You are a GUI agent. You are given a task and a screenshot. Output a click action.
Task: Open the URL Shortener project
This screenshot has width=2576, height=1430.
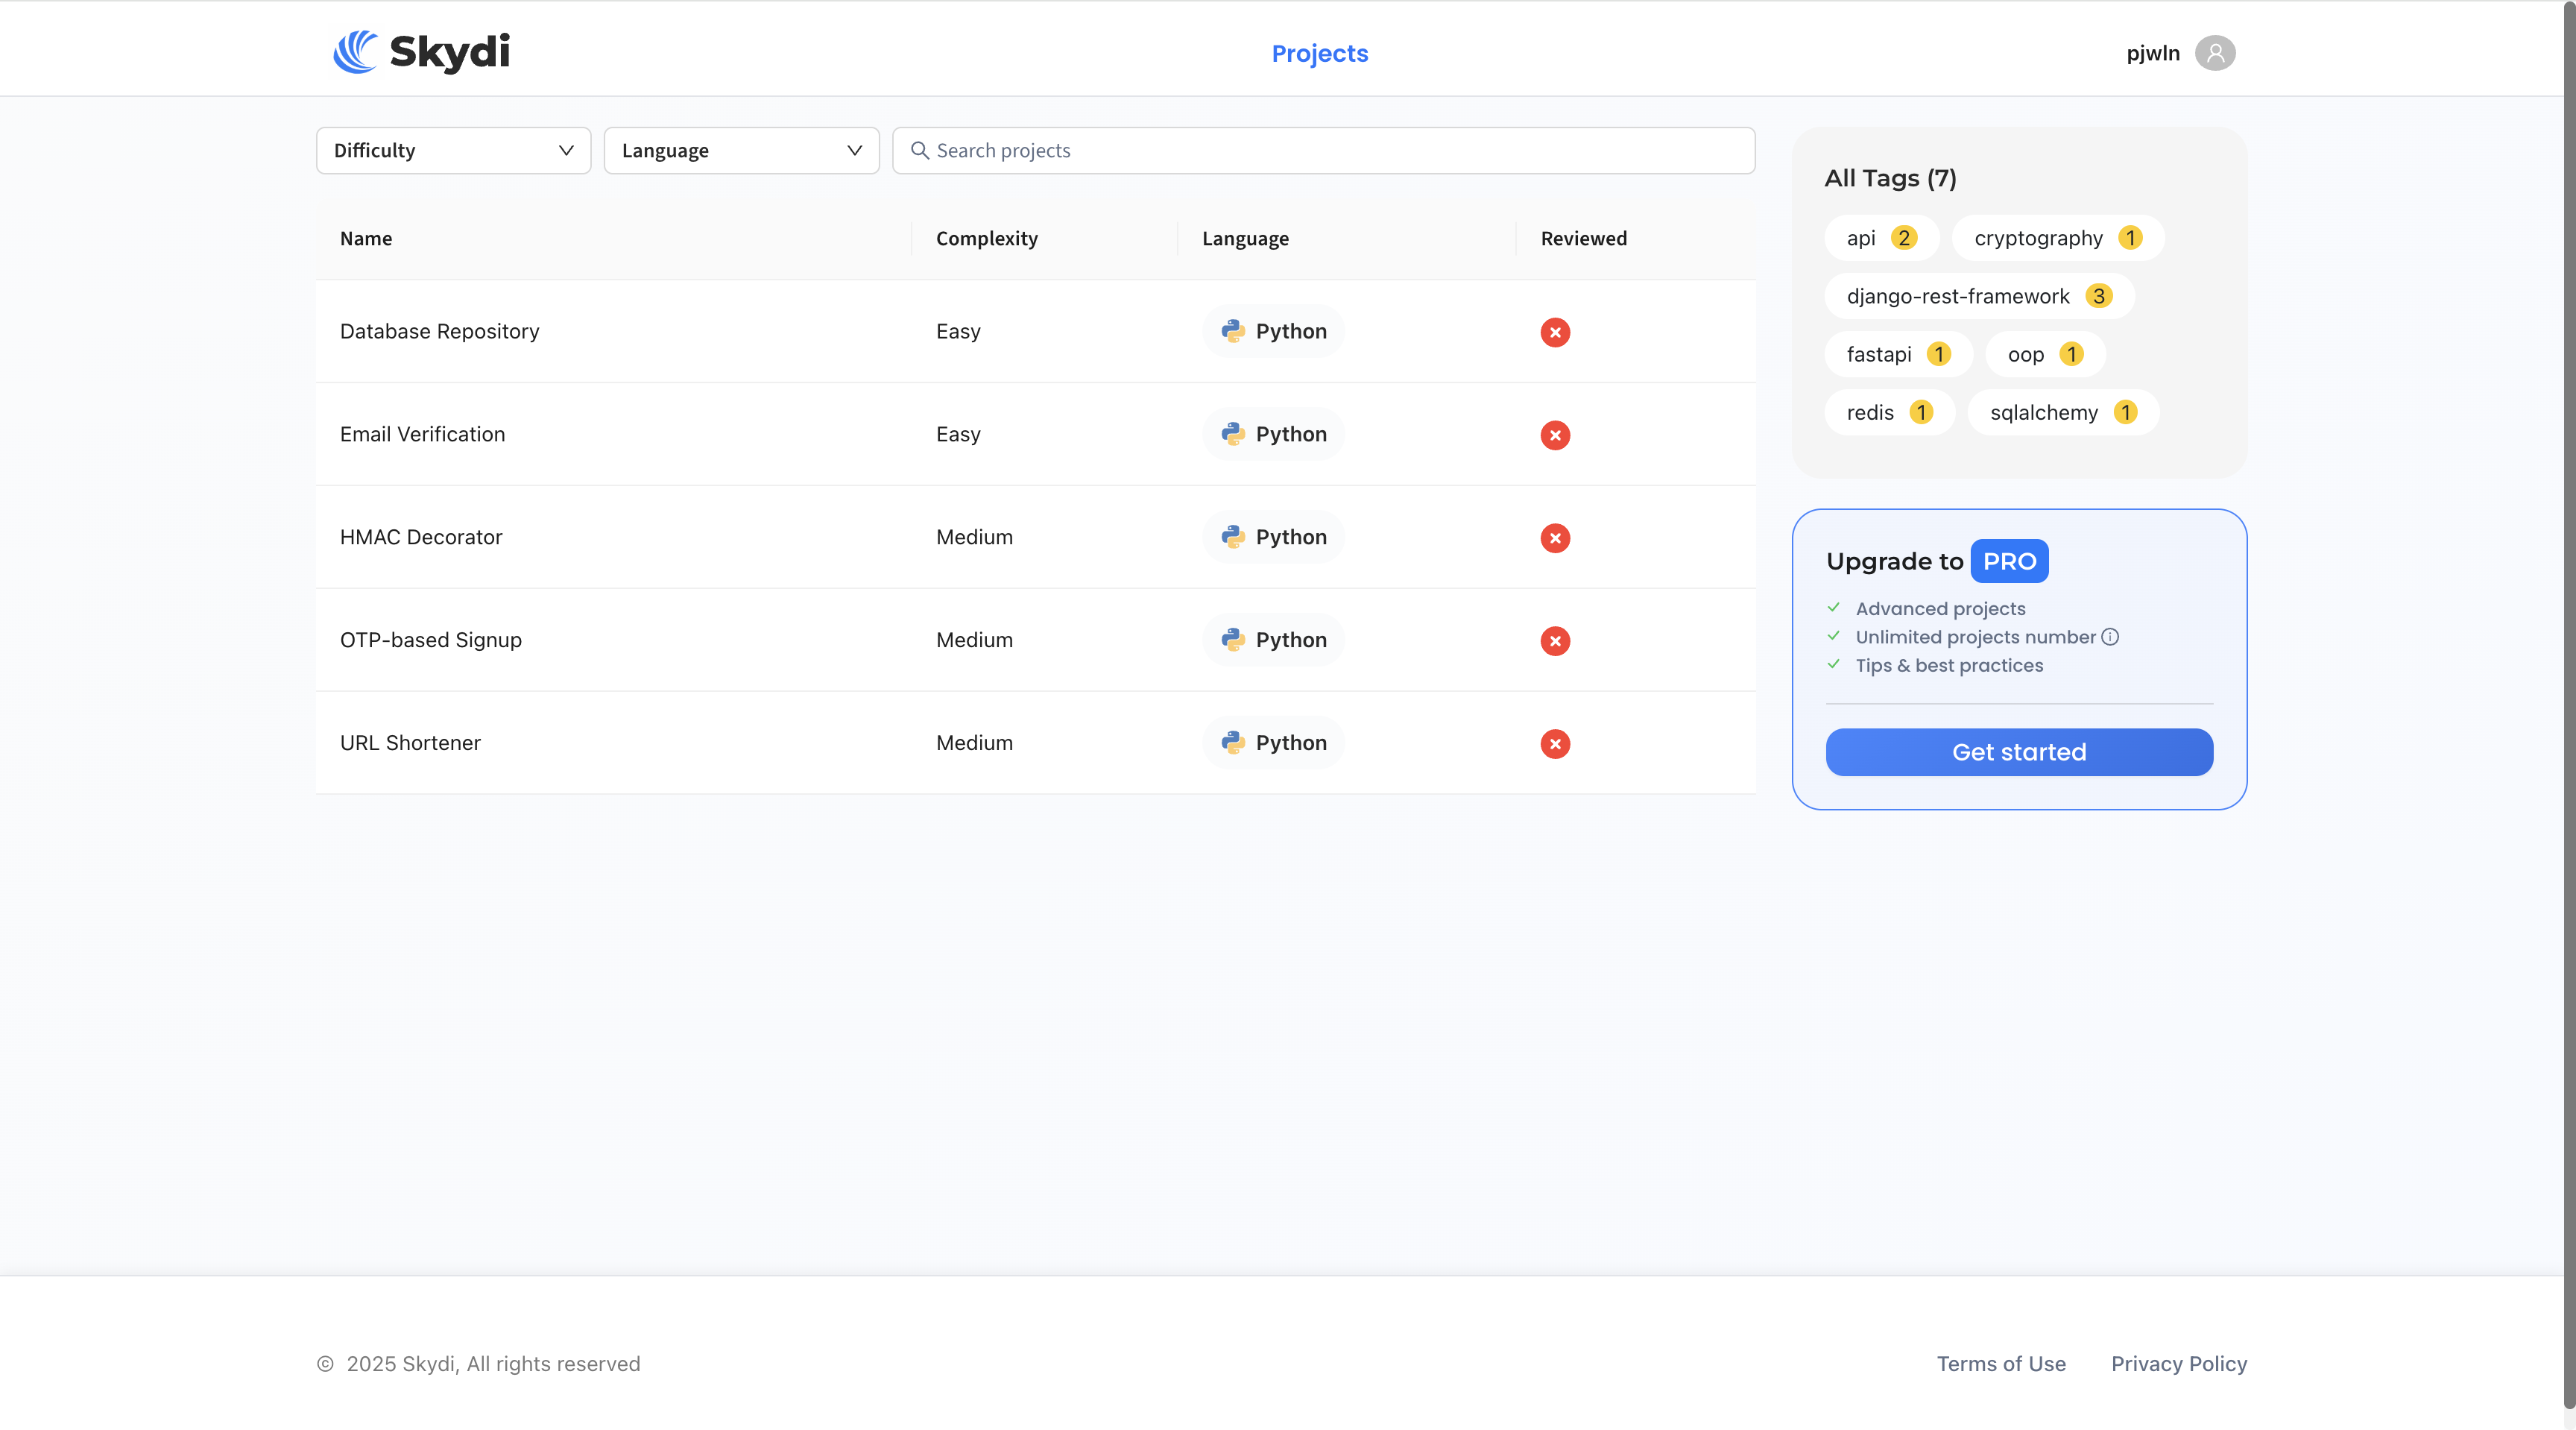click(x=410, y=743)
